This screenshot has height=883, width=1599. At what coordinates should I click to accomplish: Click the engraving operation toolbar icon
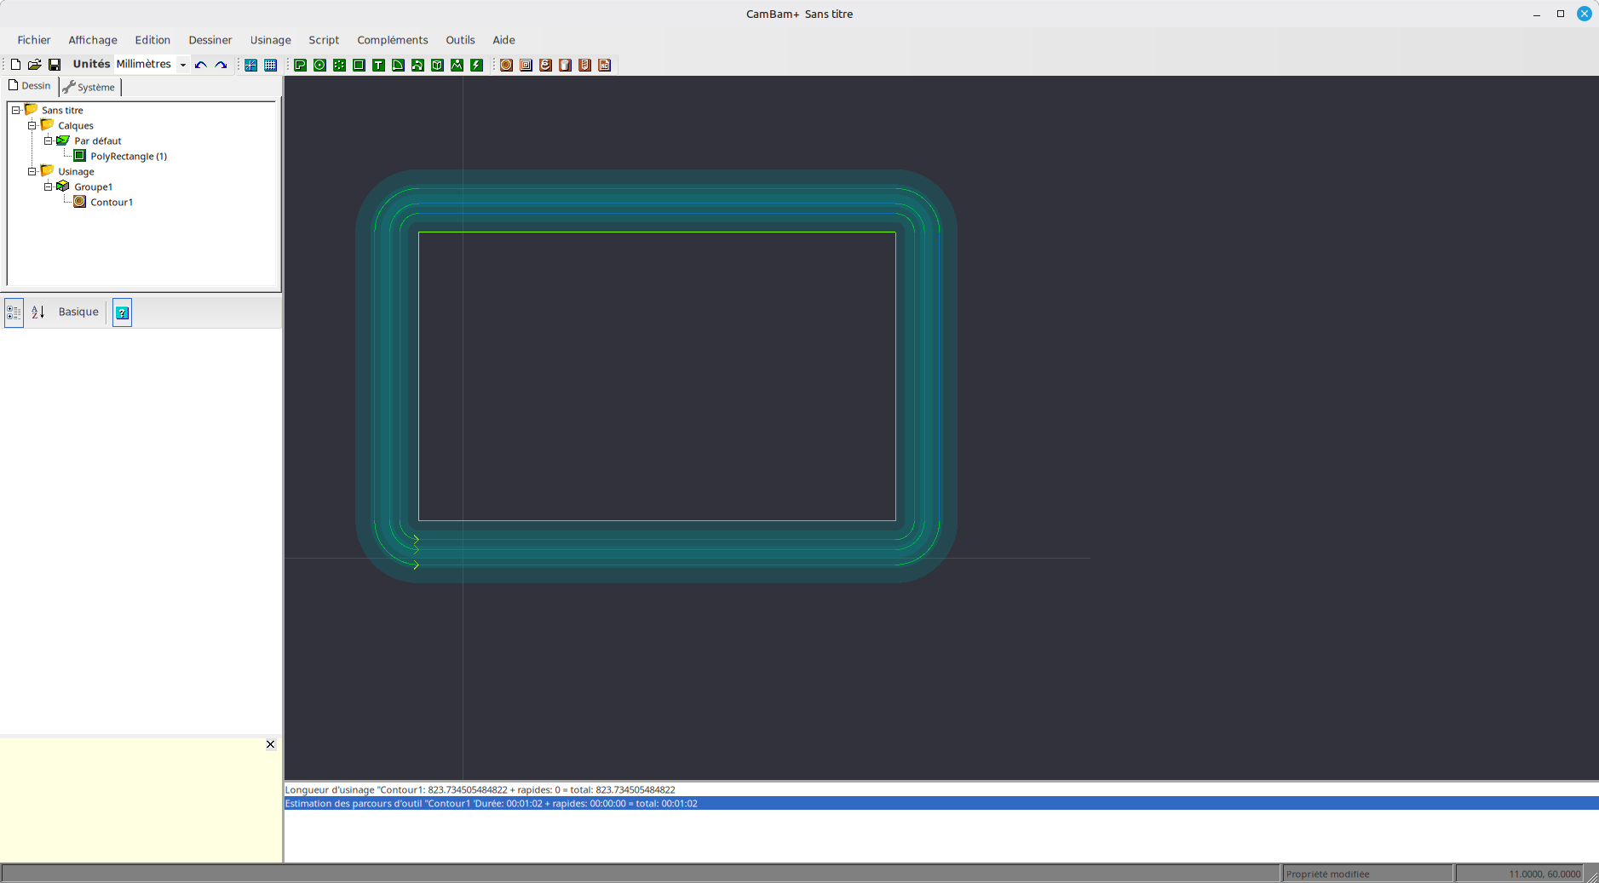(545, 65)
